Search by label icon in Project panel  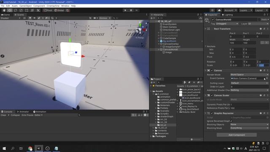coord(189,82)
